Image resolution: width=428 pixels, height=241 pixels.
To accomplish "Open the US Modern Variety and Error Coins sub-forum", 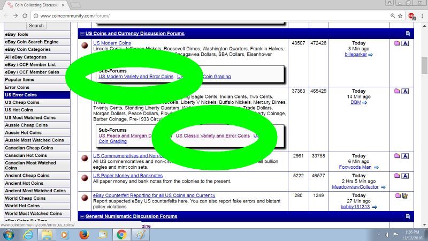I will [136, 77].
